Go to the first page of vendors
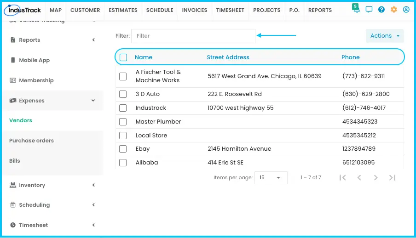The image size is (416, 238). pos(343,177)
